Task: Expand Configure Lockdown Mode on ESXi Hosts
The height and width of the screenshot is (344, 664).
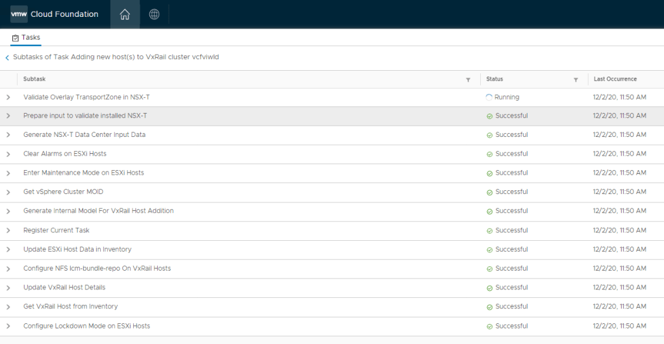Action: pos(8,326)
